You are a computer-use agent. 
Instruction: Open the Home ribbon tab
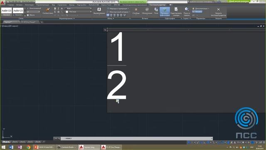click(x=10, y=5)
